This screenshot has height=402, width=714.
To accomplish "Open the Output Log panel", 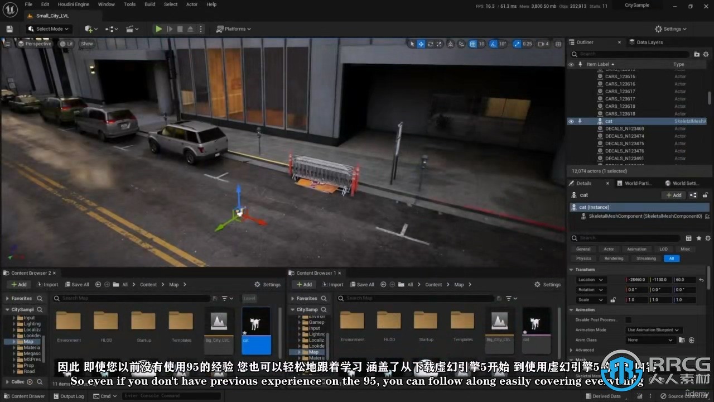I will pos(68,396).
